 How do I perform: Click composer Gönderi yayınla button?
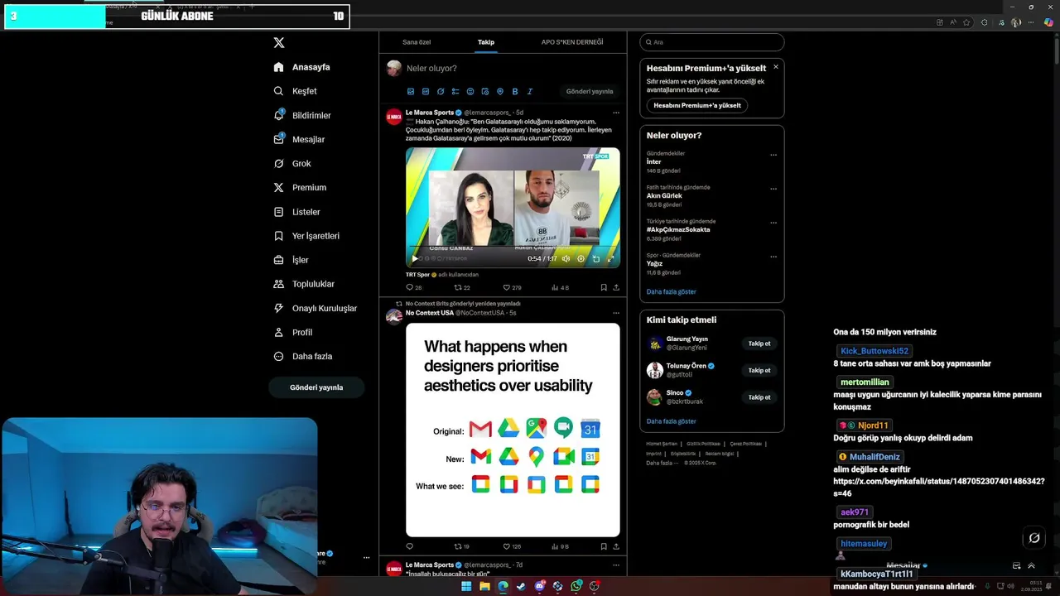coord(590,91)
